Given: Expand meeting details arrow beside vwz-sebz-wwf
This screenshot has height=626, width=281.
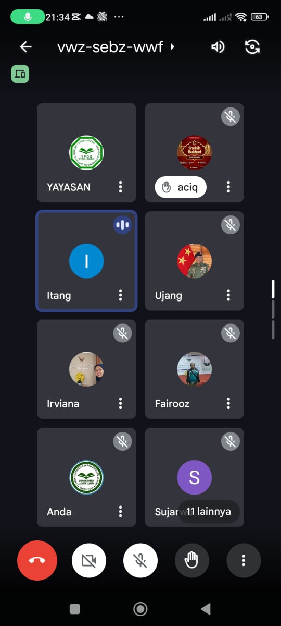Looking at the screenshot, I should [x=172, y=47].
